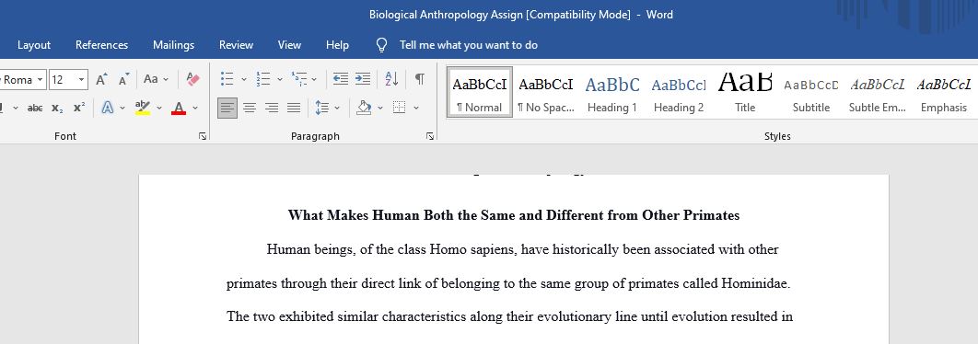Open the Layout ribbon tab
The width and height of the screenshot is (978, 344).
click(34, 45)
